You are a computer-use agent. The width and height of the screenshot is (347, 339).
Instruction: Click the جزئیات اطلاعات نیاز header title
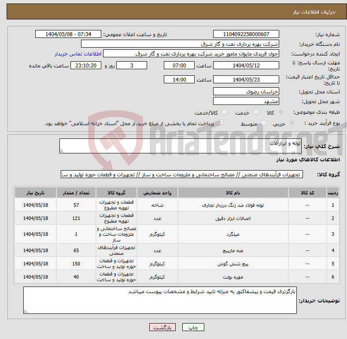point(314,12)
